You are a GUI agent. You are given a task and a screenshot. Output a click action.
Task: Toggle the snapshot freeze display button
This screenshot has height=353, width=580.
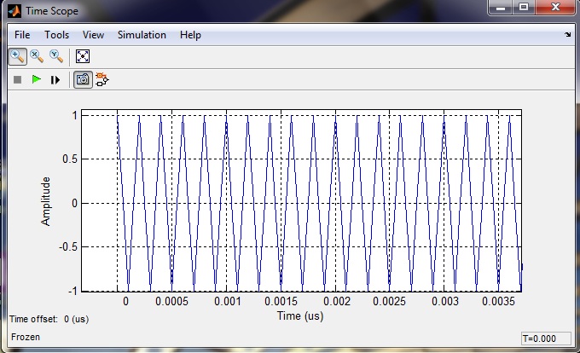pyautogui.click(x=83, y=79)
